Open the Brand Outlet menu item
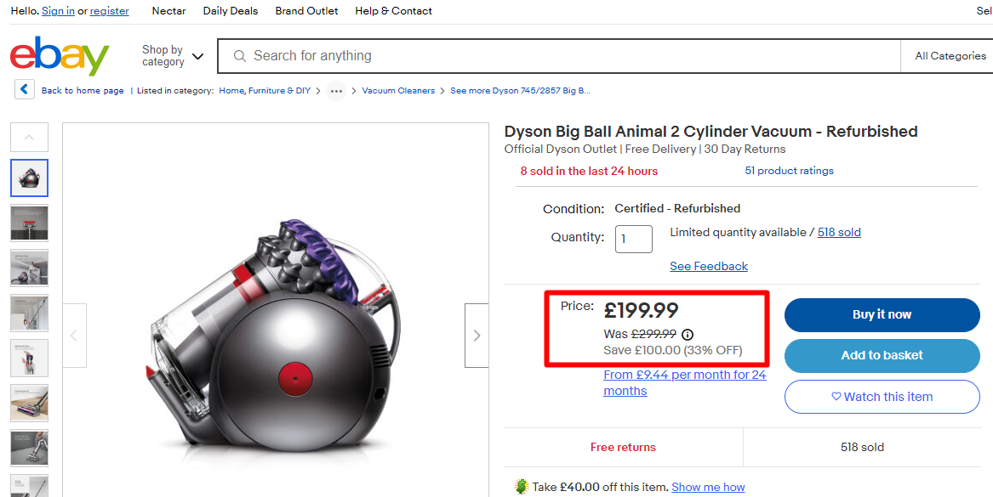 pos(306,11)
